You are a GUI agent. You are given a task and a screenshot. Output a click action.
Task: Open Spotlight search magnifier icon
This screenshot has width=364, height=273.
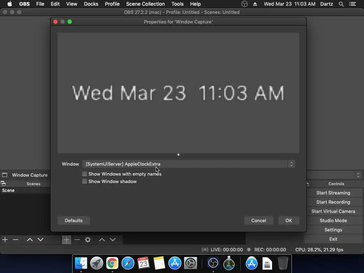point(341,4)
